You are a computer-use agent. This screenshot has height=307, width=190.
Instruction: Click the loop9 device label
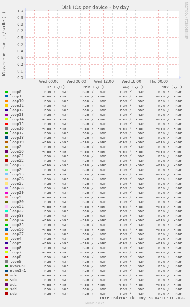coord(16,262)
